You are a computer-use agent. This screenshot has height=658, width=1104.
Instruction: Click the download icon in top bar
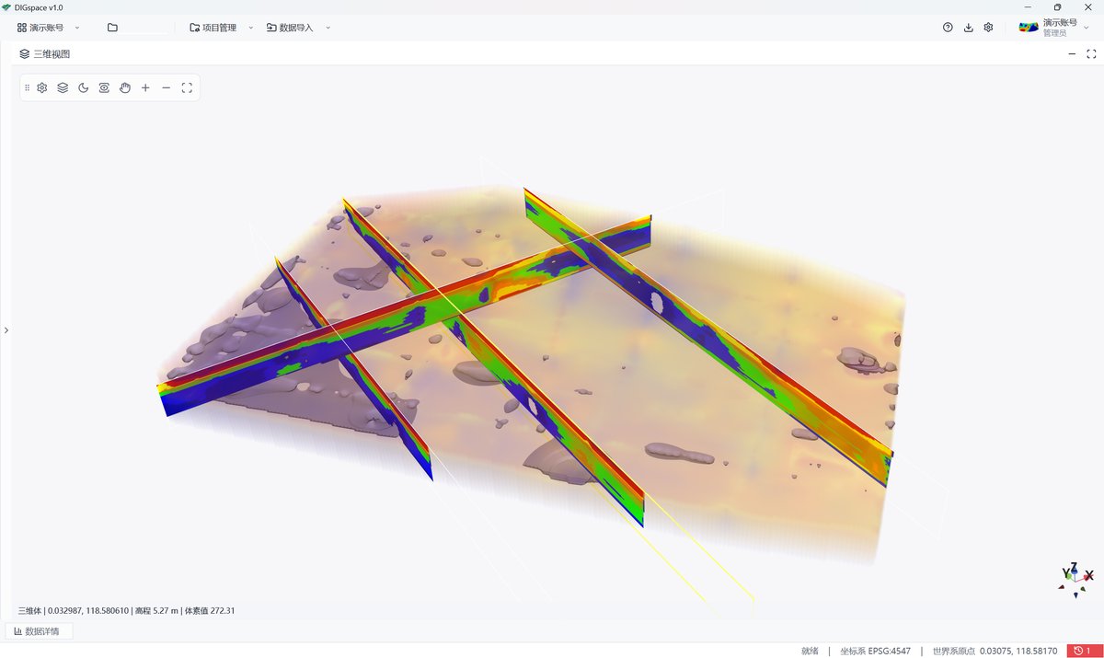(968, 28)
